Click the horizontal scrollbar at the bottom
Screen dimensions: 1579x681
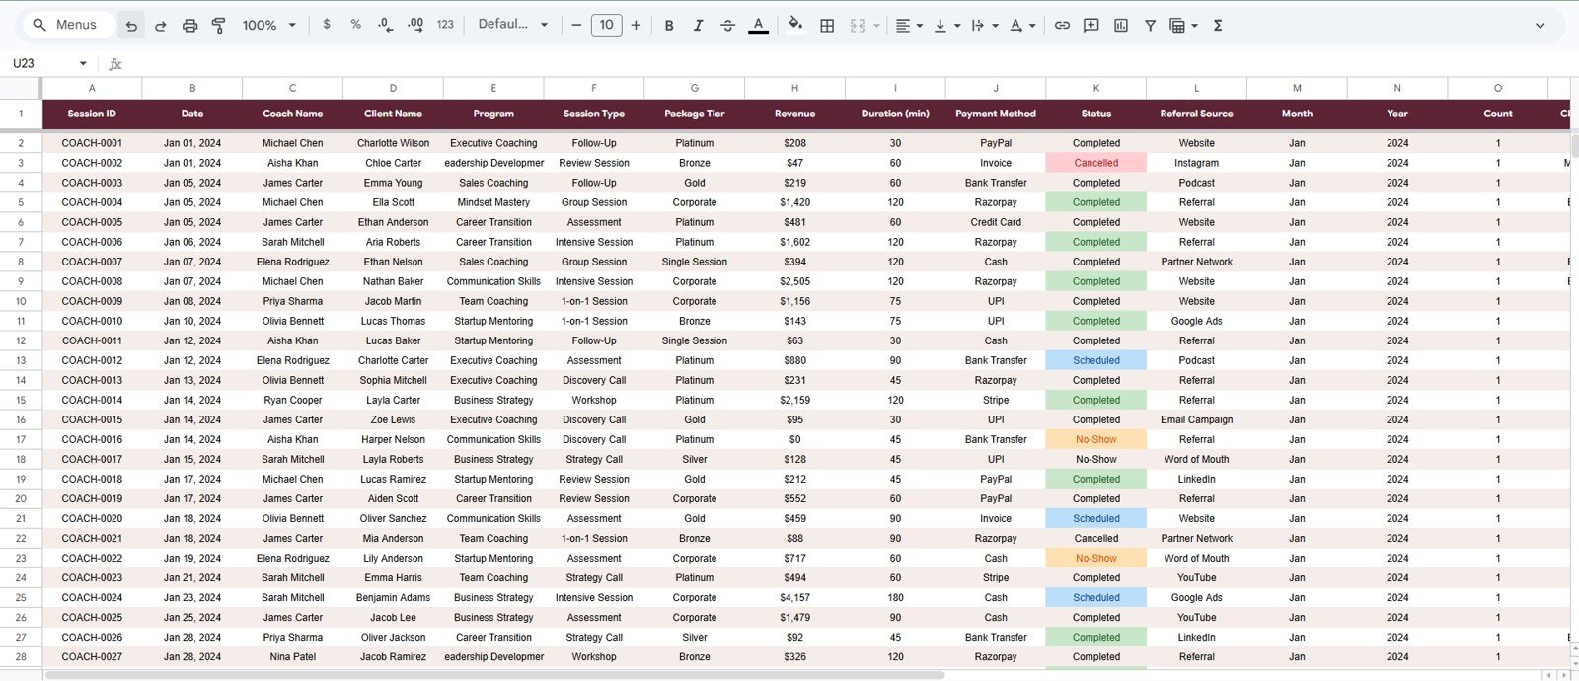[493, 675]
